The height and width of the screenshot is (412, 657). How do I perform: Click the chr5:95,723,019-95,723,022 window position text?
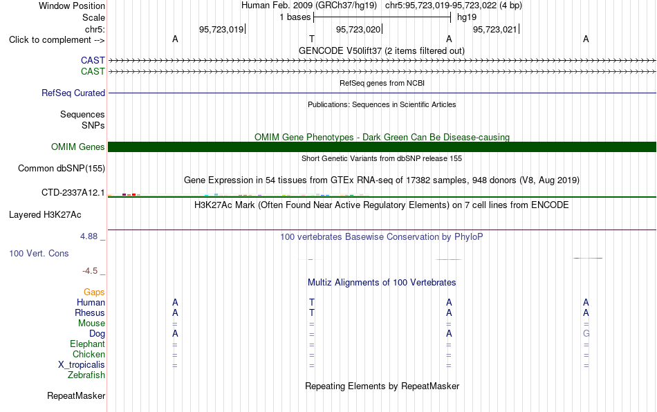tap(454, 6)
